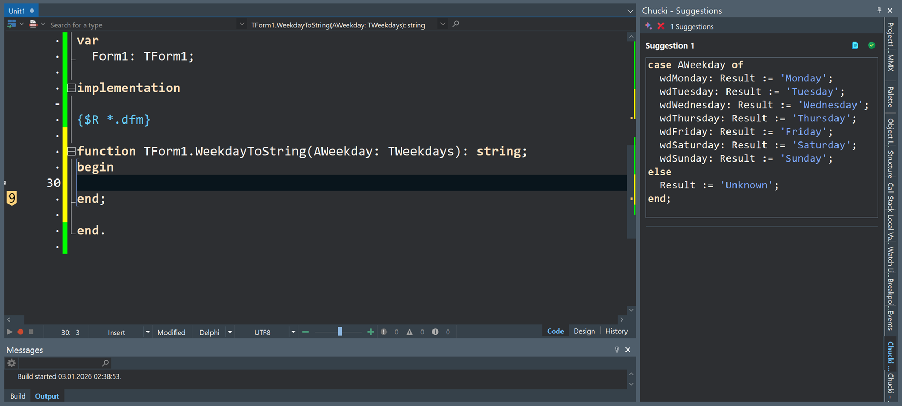902x406 pixels.
Task: Collapse the implementation section fold marker
Action: tap(71, 88)
